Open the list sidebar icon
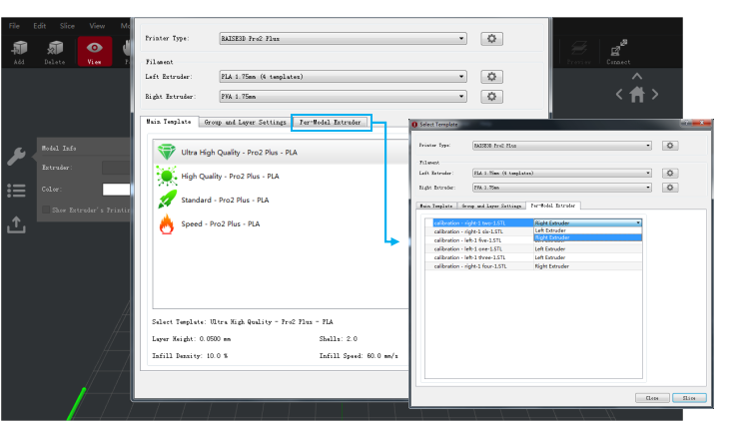738x423 pixels. tap(16, 191)
